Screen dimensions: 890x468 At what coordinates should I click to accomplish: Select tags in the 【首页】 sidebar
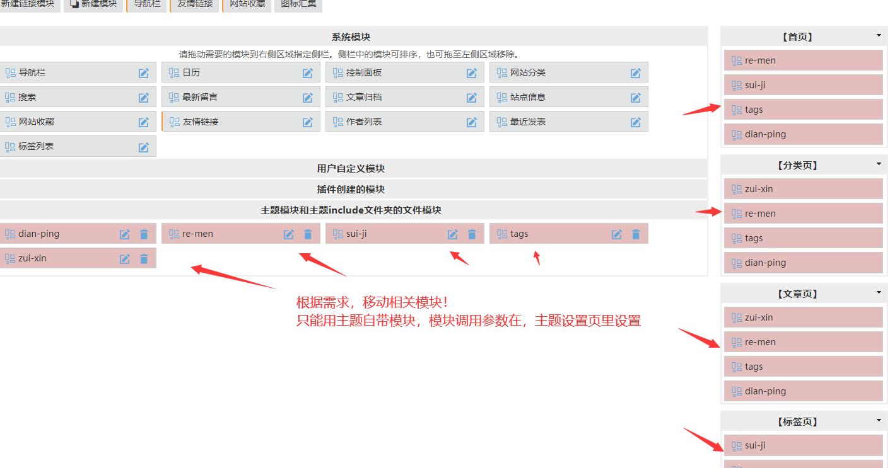click(x=804, y=110)
